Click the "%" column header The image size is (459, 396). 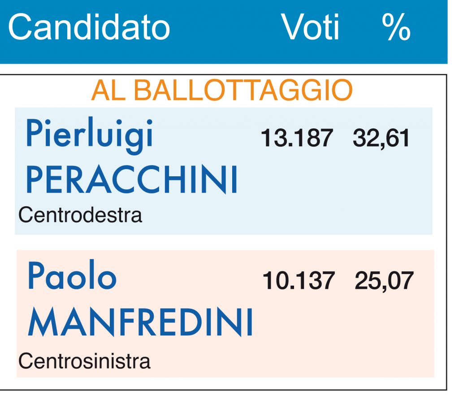coord(396,28)
